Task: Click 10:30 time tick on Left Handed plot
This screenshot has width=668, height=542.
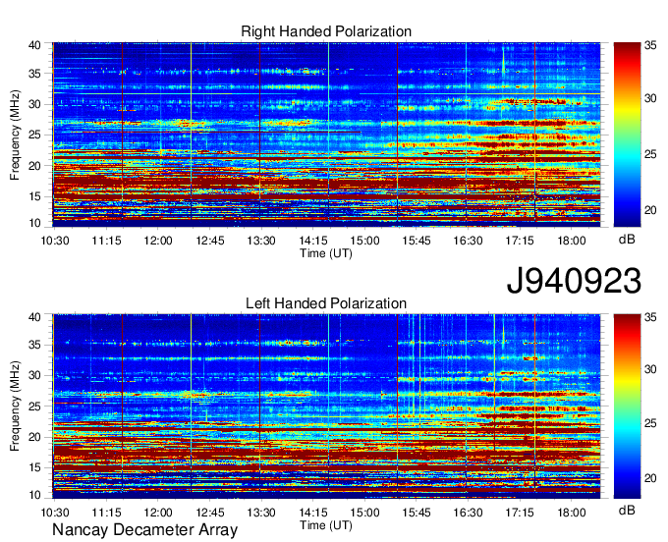Action: tap(55, 513)
